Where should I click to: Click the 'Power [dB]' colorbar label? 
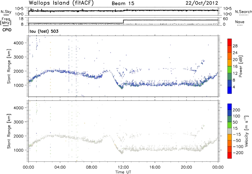[x=240, y=66]
